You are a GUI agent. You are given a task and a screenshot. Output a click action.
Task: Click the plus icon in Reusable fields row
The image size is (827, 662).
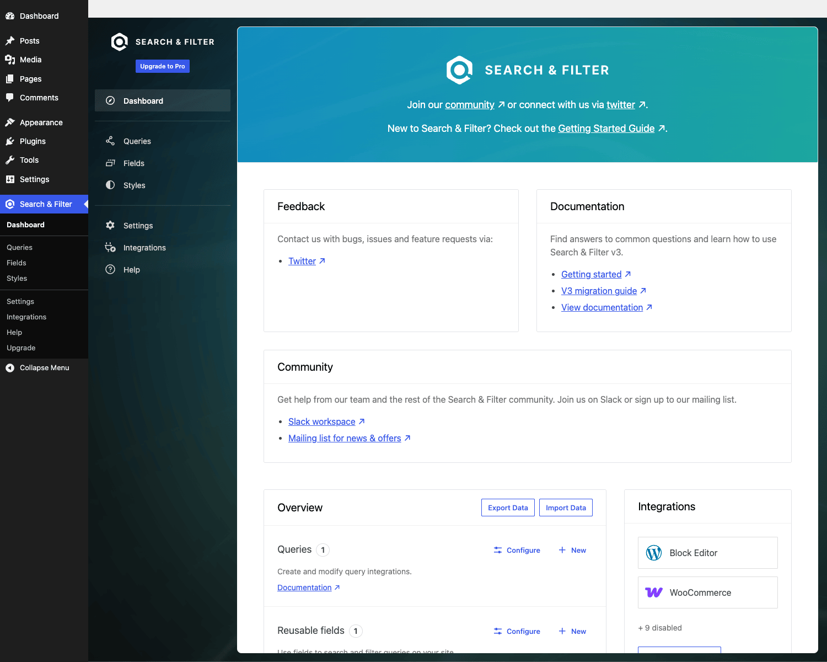[x=562, y=631]
